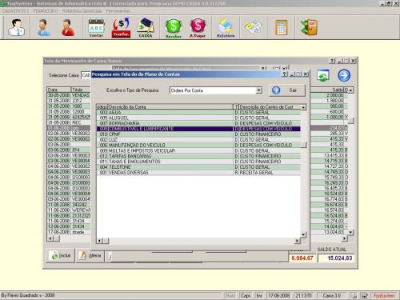This screenshot has width=400, height=300.
Task: Select the 005 ALUGUEL account row
Action: click(198, 118)
